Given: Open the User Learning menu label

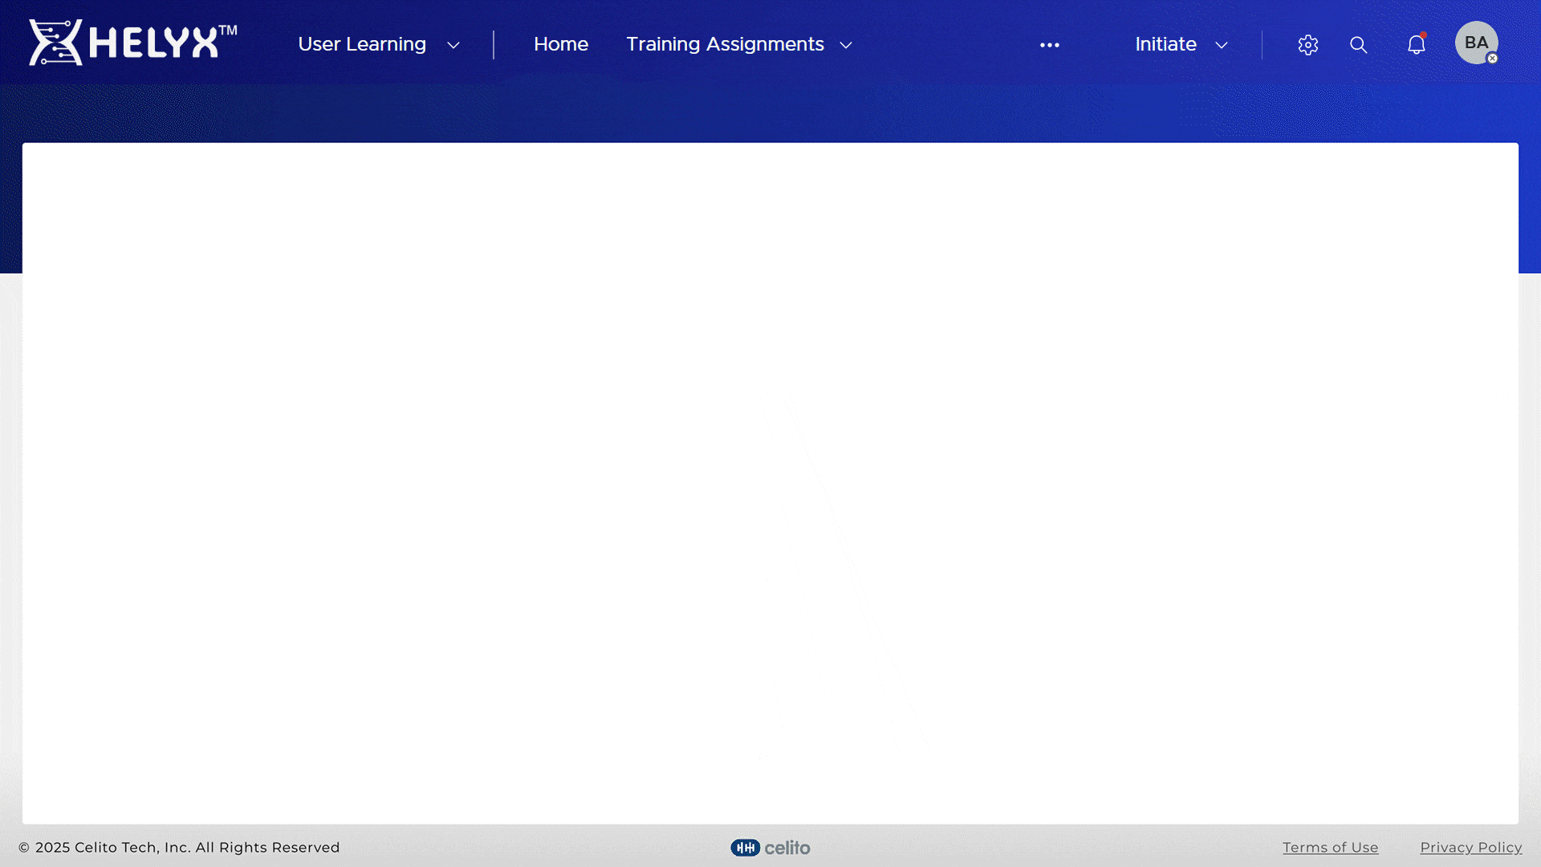Looking at the screenshot, I should (362, 44).
